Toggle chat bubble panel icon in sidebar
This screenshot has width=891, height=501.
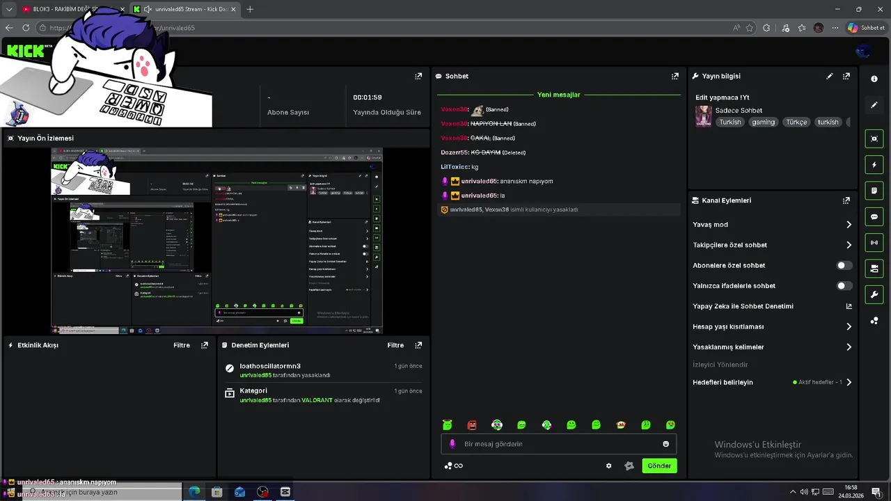(x=874, y=217)
